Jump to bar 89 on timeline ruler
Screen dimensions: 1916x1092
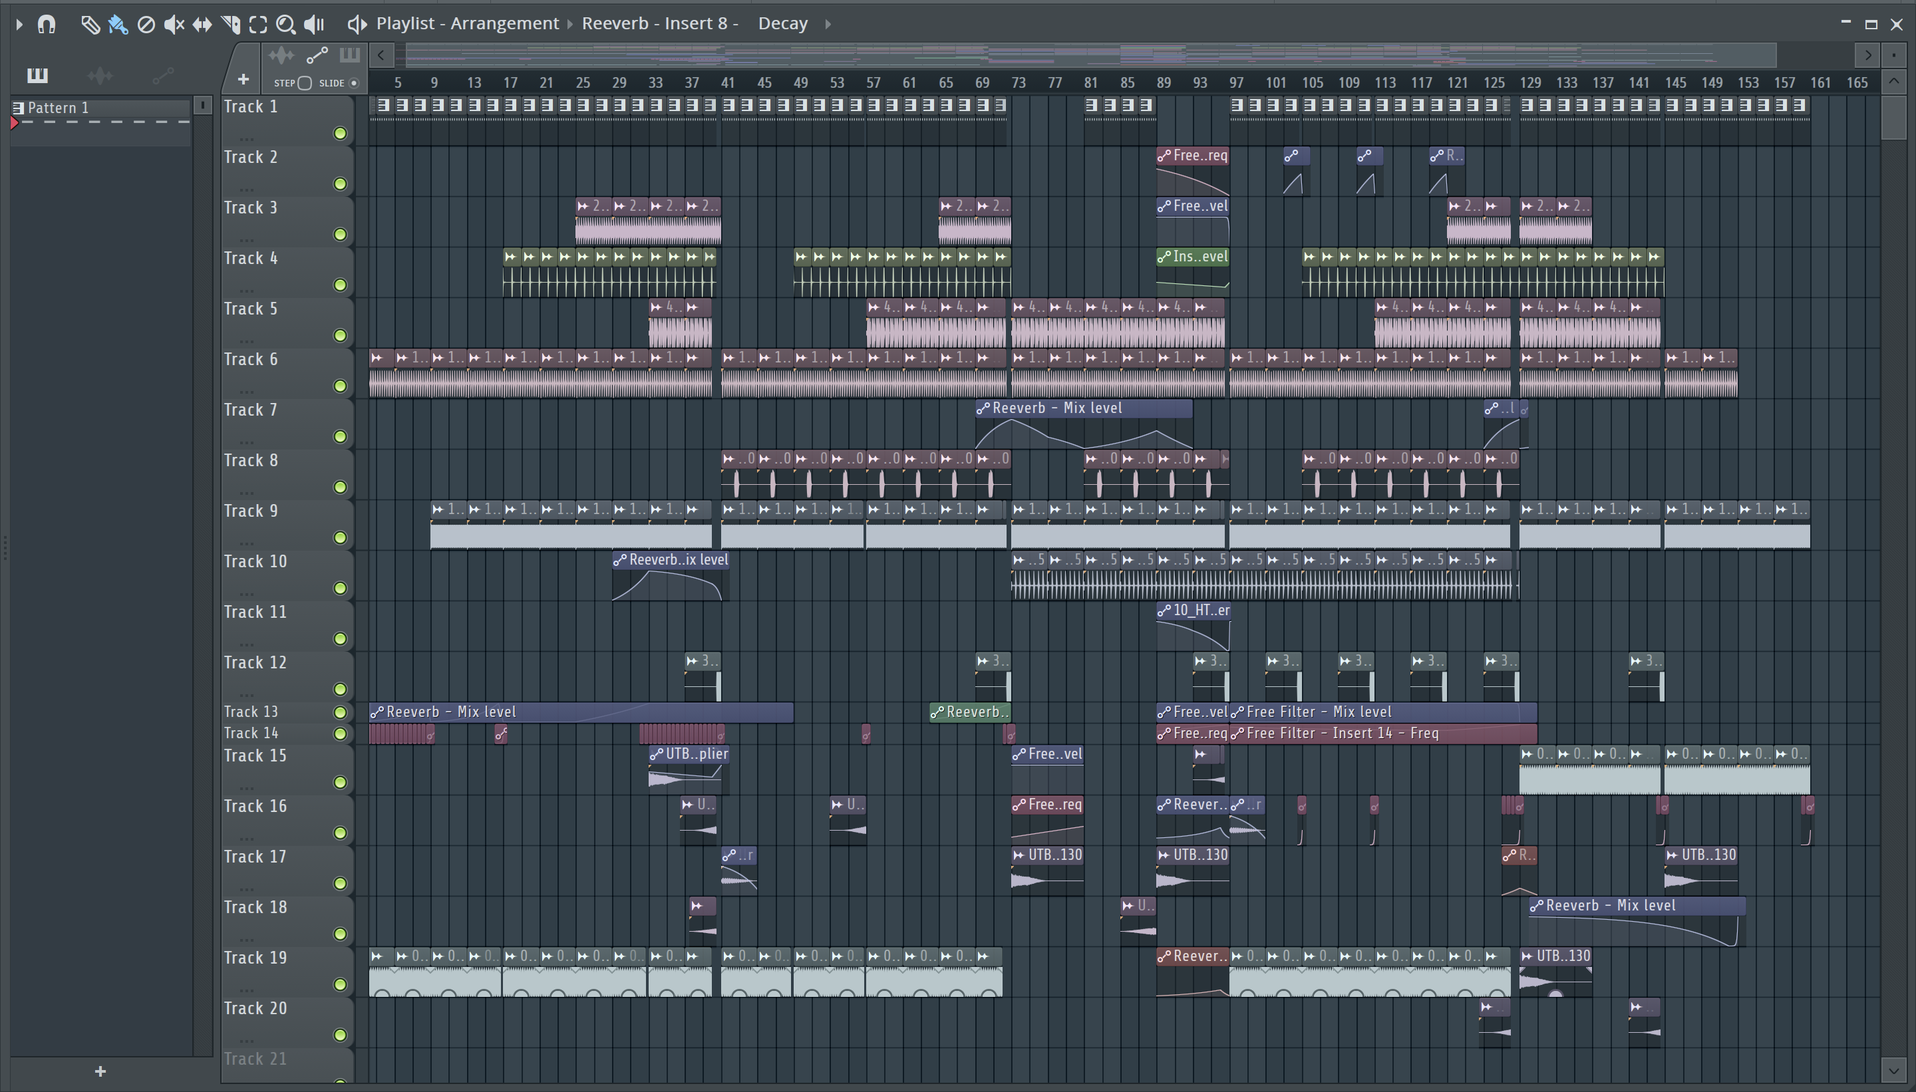click(1164, 82)
